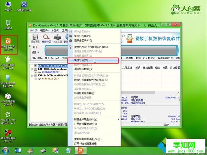The width and height of the screenshot is (207, 155).
Task: Click the picture tool icon in taskbar
Action: 56,151
